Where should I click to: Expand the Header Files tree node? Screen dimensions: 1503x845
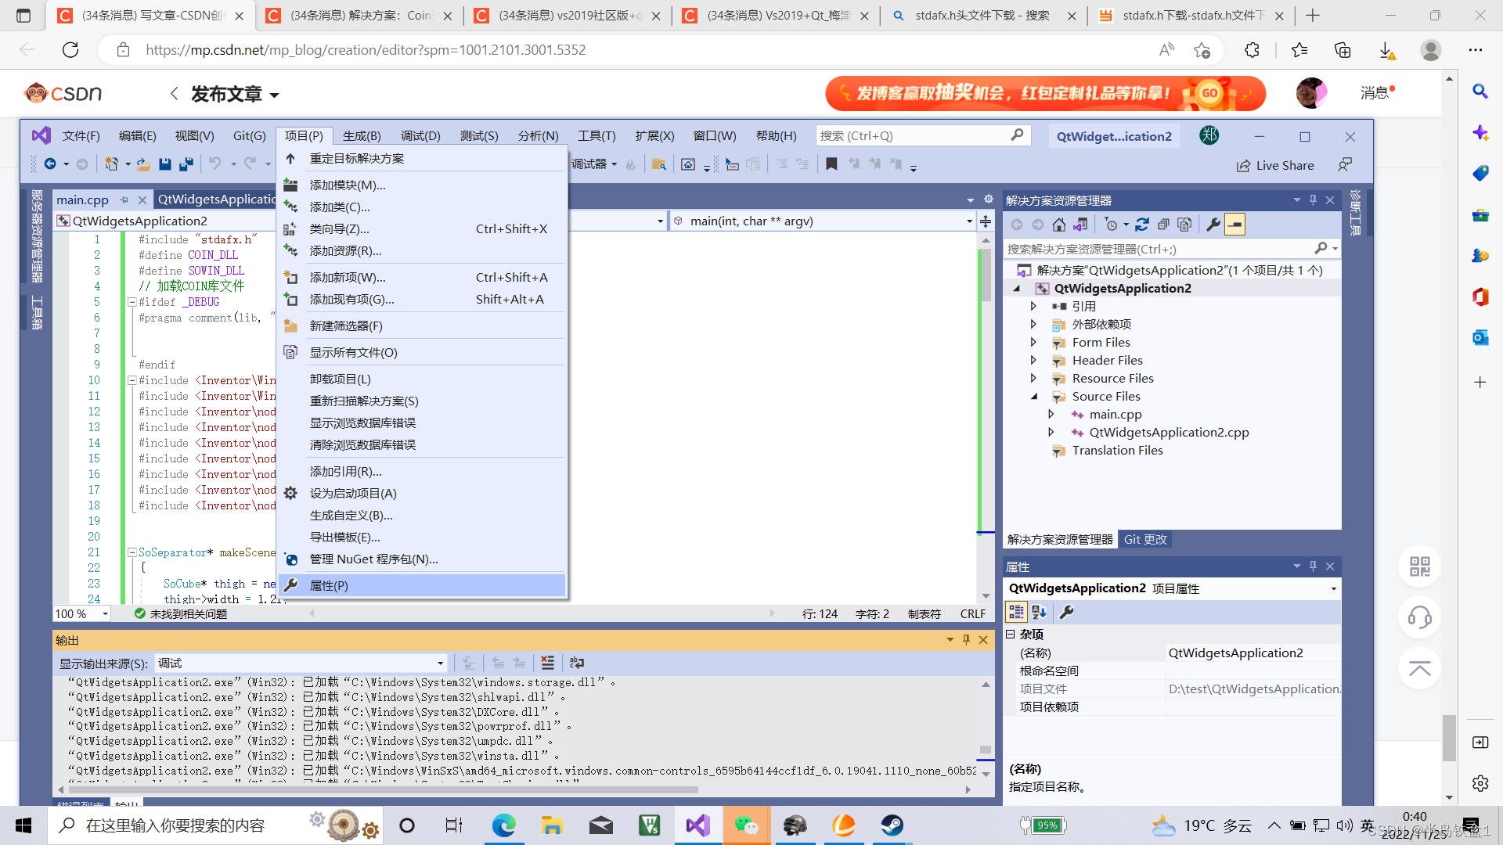click(x=1034, y=360)
